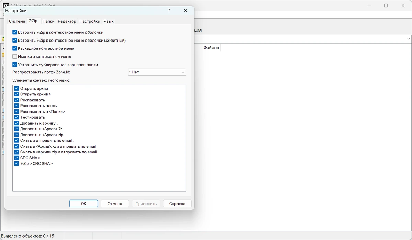The height and width of the screenshot is (240, 412).
Task: Uncheck the Открыть архив > submenu item
Action: coord(16,94)
